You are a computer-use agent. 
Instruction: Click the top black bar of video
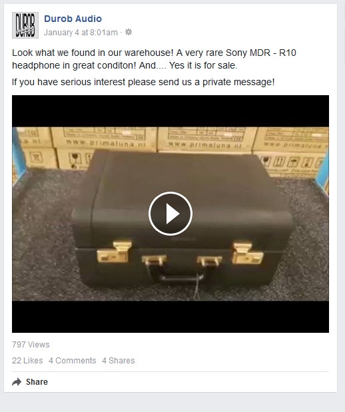(171, 111)
